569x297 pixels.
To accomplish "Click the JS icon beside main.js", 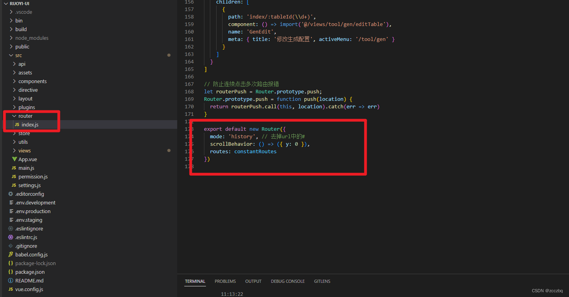I will 14,168.
